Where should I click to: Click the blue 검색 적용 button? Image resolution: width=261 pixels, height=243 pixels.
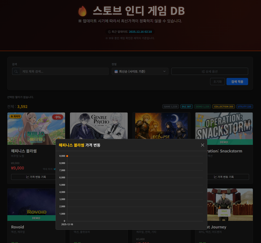tap(237, 82)
